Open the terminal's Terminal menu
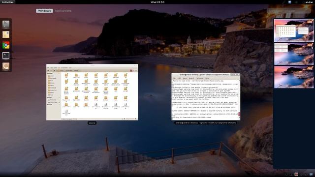This screenshot has width=315, height=177. point(200,78)
